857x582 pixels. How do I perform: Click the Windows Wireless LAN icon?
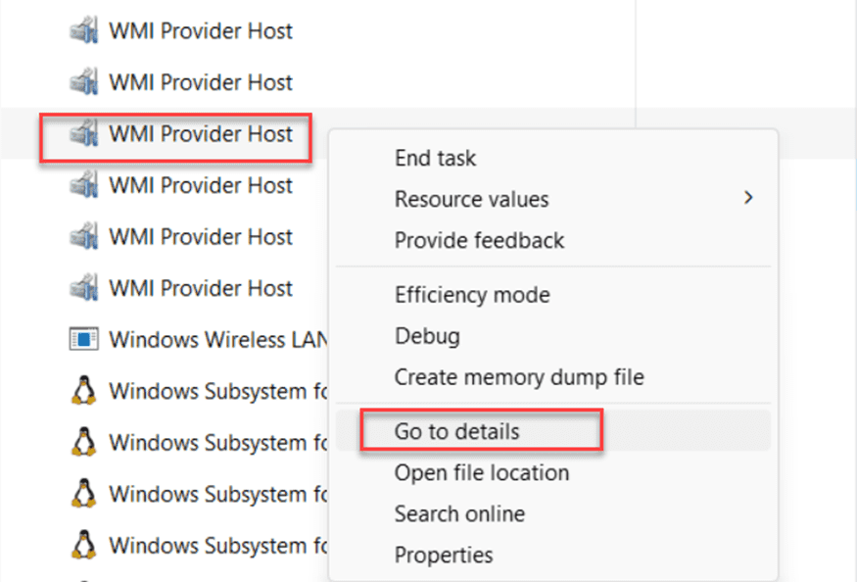click(x=85, y=339)
